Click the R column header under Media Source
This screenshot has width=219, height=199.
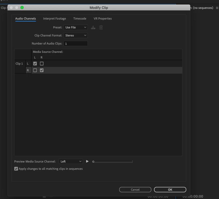coord(42,57)
